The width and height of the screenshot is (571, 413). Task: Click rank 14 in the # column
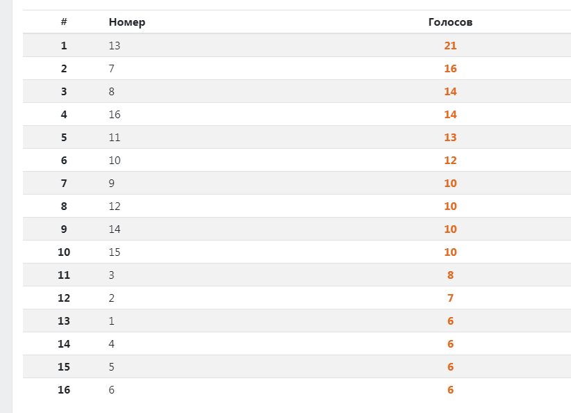click(64, 344)
